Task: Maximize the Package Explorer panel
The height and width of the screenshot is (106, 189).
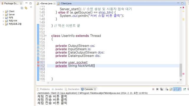Action: click(30, 3)
